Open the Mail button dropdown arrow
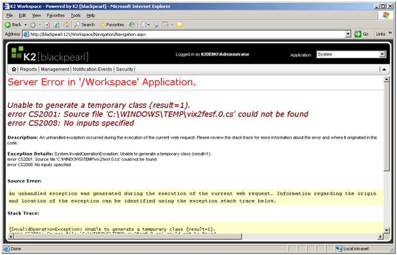 tap(149, 25)
